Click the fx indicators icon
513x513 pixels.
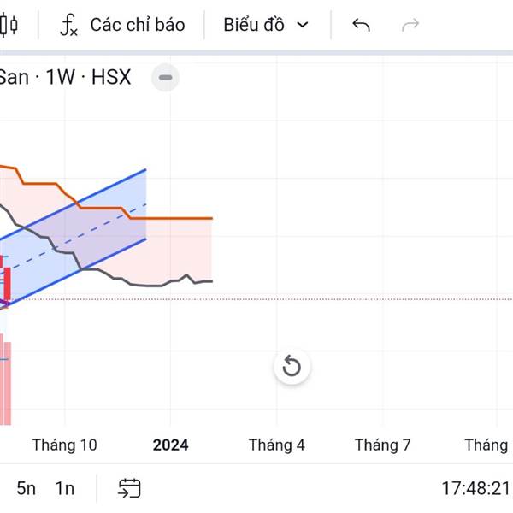pyautogui.click(x=69, y=25)
